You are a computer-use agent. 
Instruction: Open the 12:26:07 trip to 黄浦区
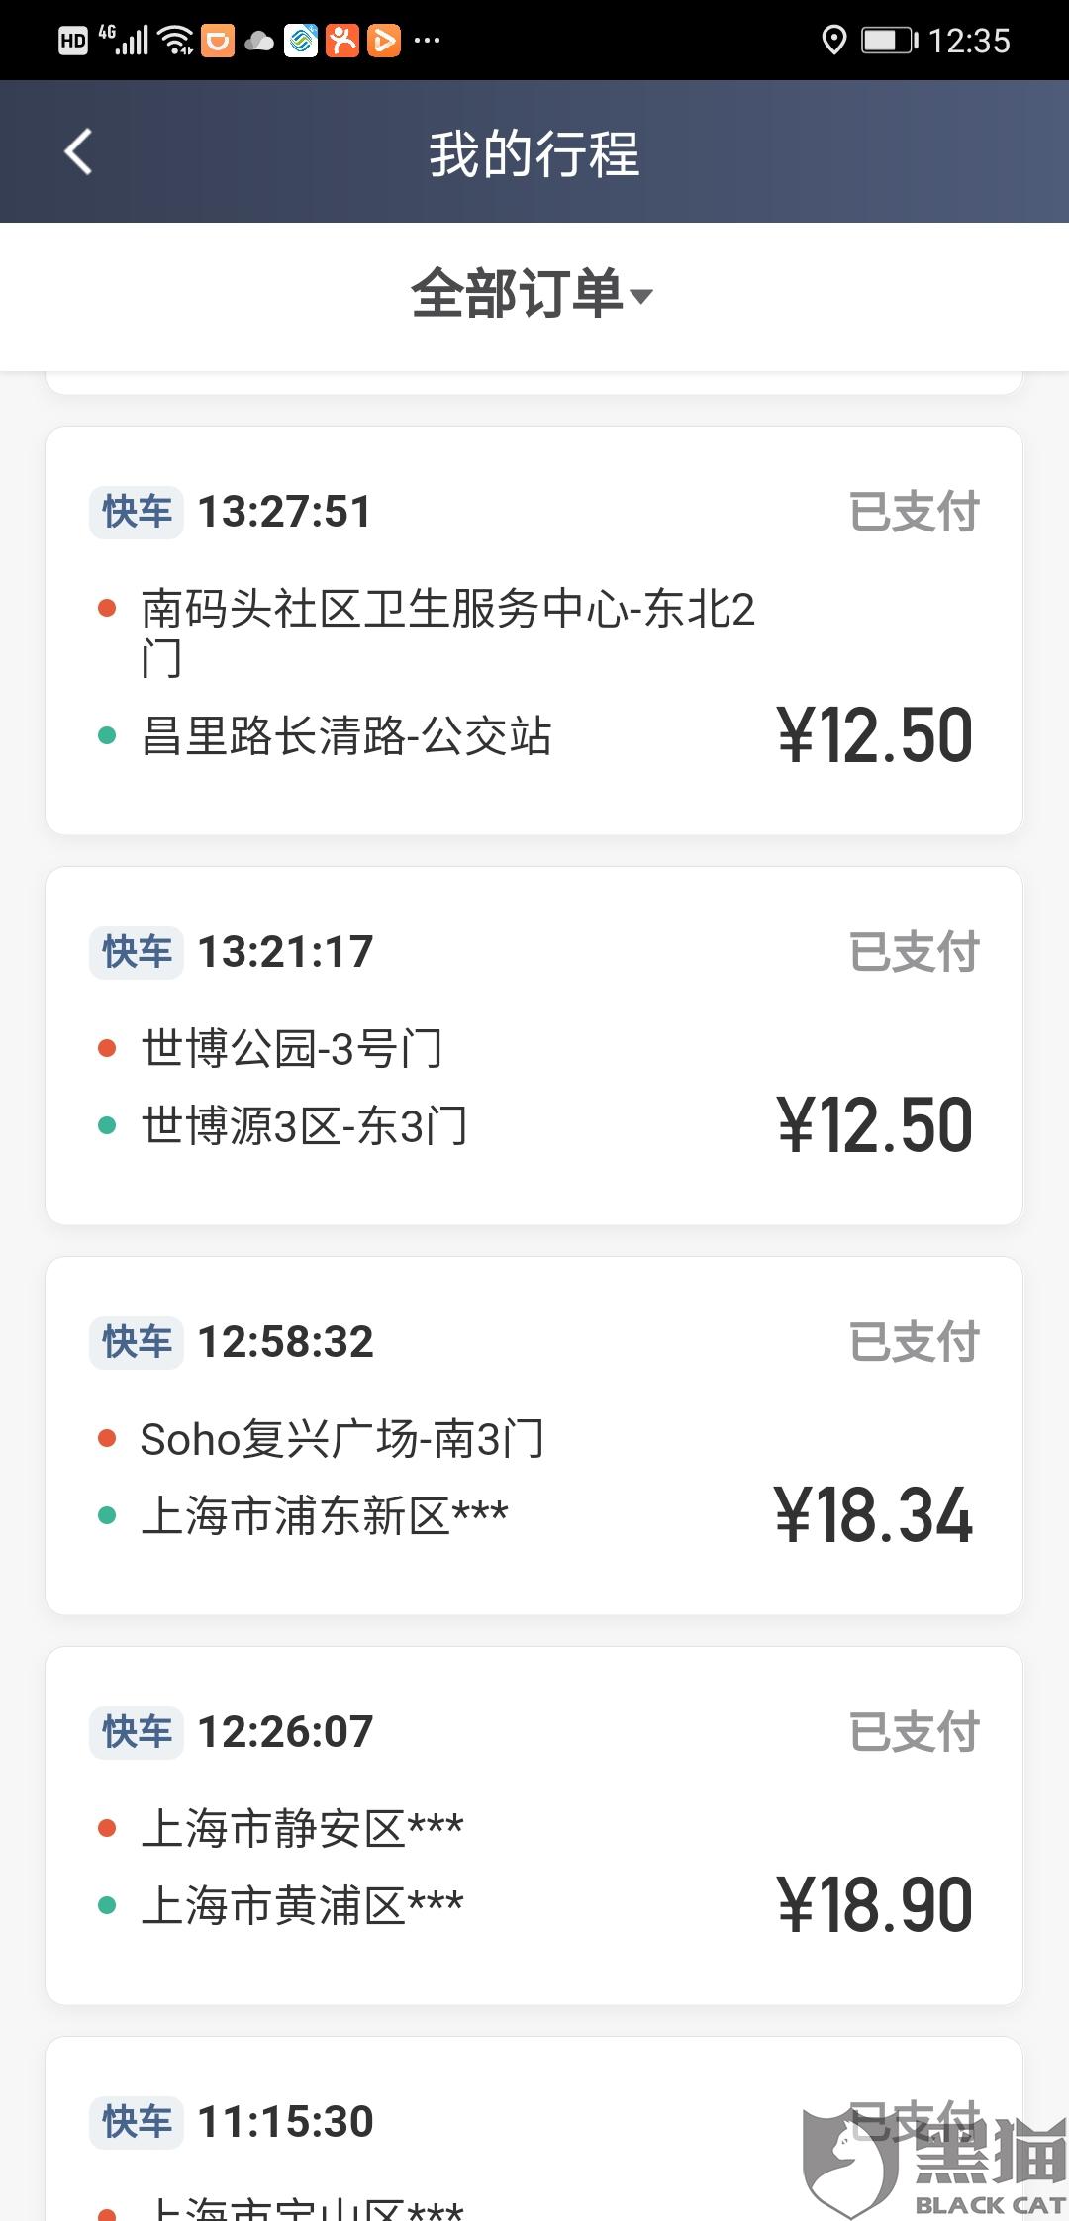tap(534, 1825)
